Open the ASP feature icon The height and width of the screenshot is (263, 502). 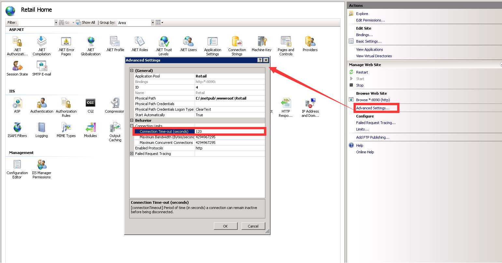[x=17, y=105]
